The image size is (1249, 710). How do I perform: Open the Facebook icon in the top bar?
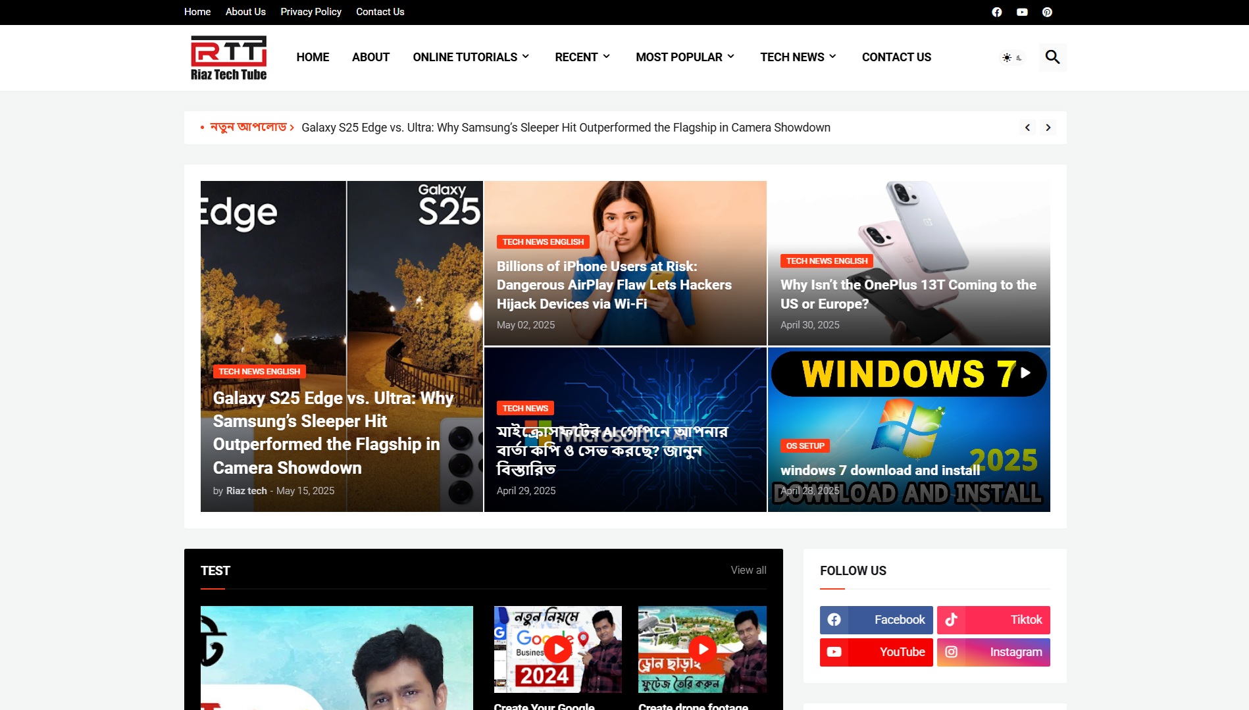(x=996, y=12)
